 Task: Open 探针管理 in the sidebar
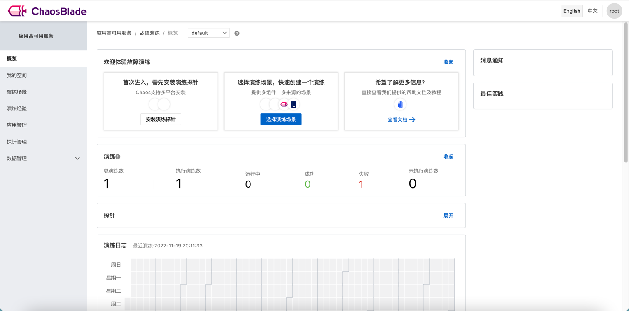43,142
